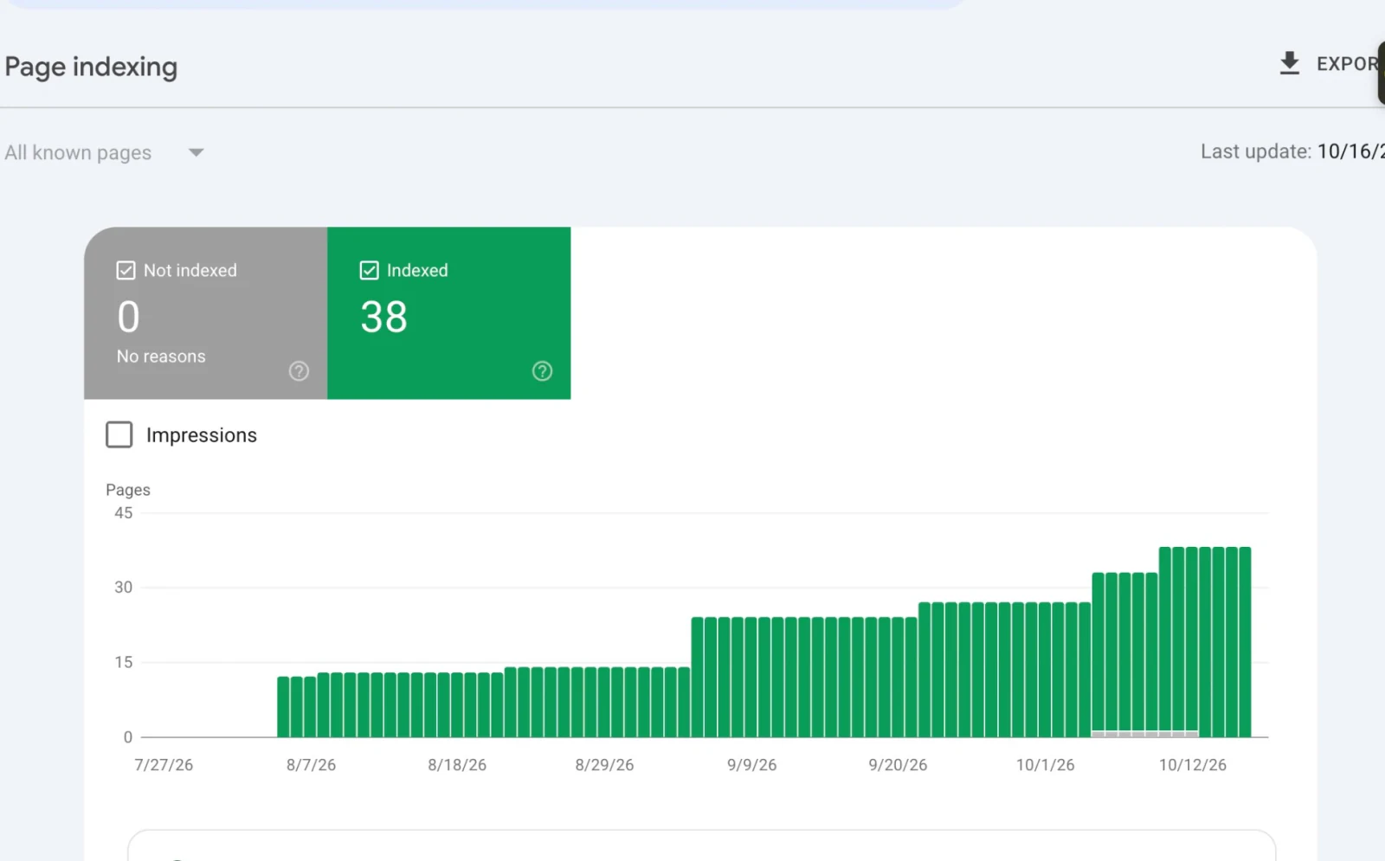
Task: Click the 30 y-axis label
Action: tap(124, 588)
